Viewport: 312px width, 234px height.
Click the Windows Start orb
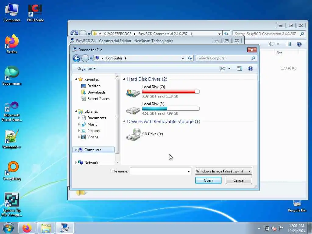click(x=8, y=228)
